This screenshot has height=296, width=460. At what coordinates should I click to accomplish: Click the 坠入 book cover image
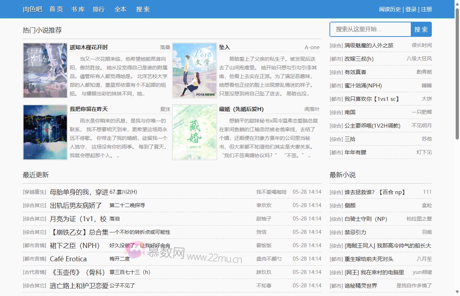tap(195, 70)
